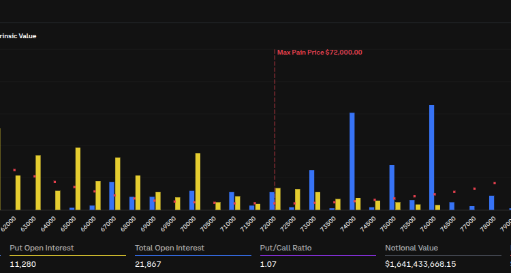This screenshot has width=511, height=273.
Task: Select the yellow put bar at 65000
Action: pyautogui.click(x=78, y=178)
